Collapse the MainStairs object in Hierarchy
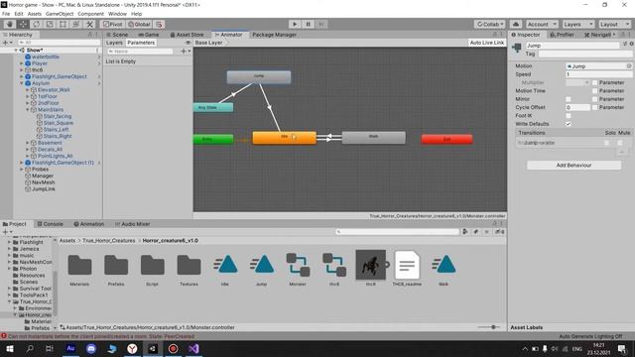635x357 pixels. click(28, 110)
